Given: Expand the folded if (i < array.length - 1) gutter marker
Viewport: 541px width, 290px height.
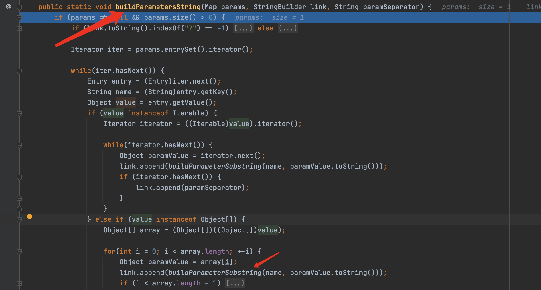Looking at the screenshot, I should tap(19, 283).
